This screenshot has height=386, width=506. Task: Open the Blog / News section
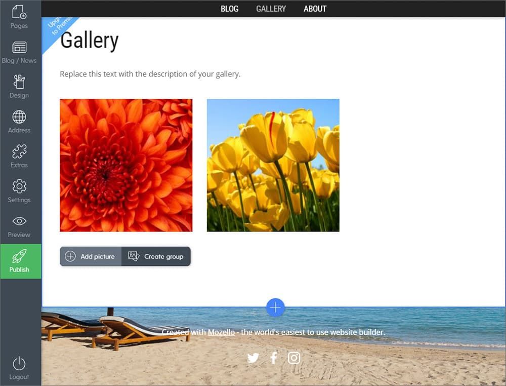click(x=19, y=52)
